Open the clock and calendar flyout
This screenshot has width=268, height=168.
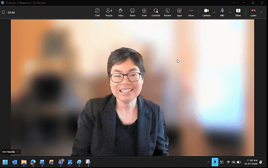[x=251, y=162]
